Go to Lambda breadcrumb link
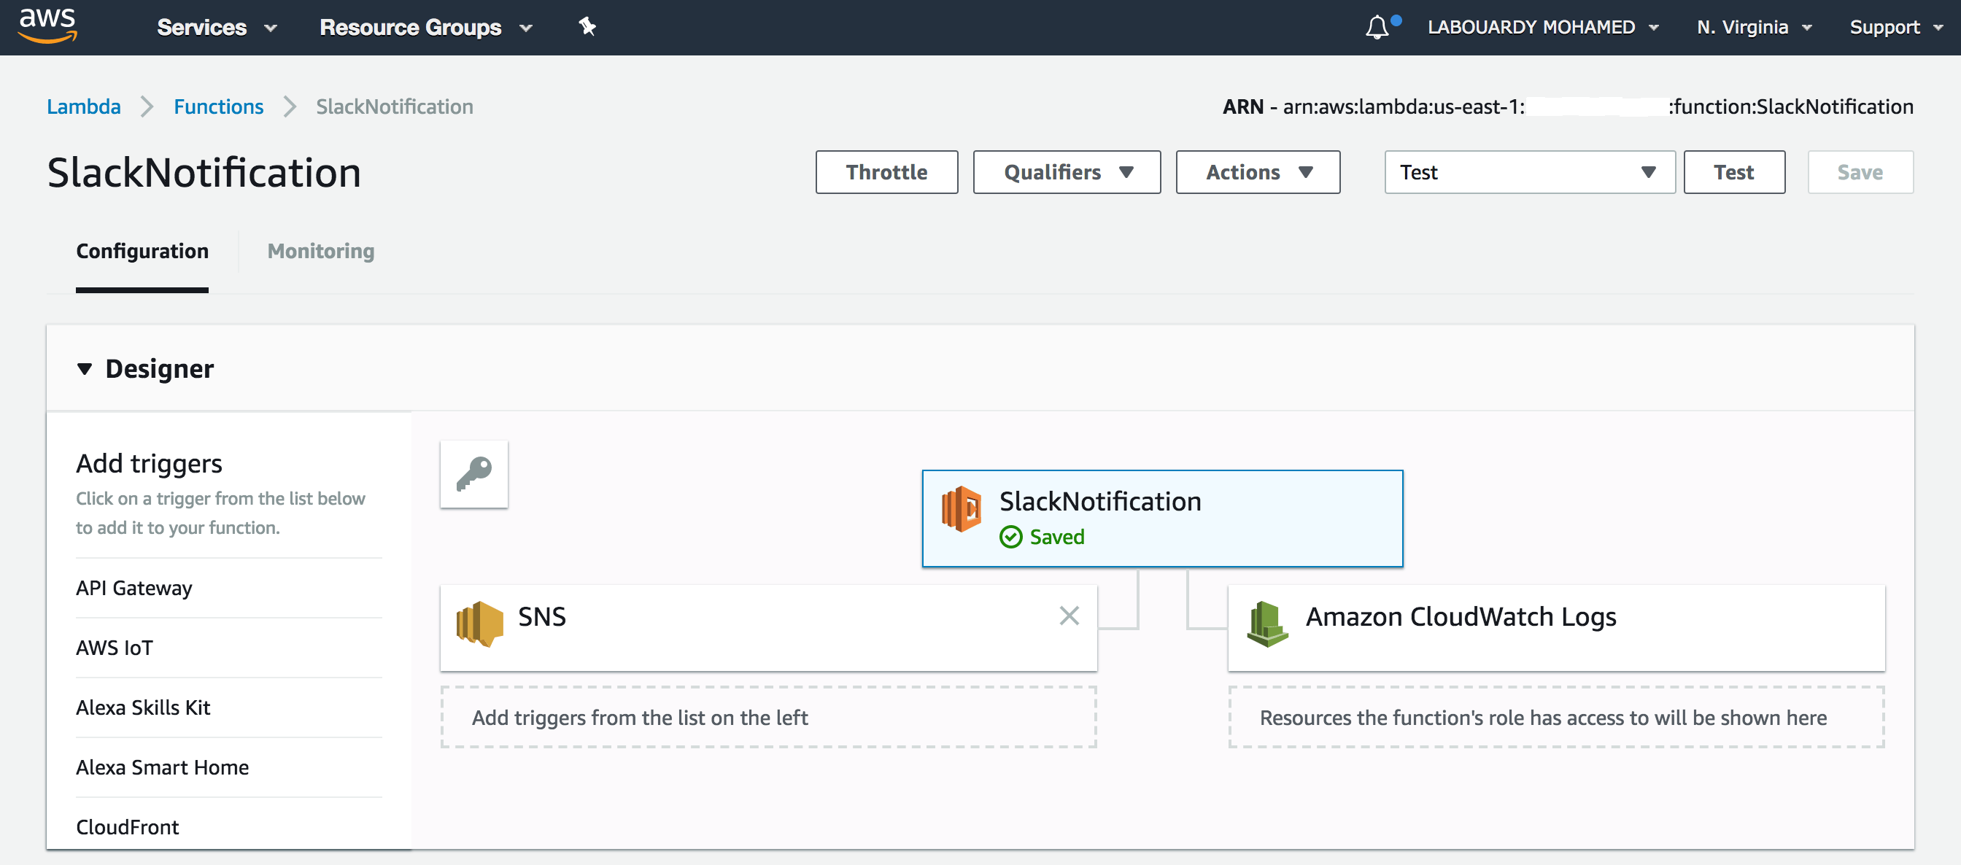Image resolution: width=1961 pixels, height=865 pixels. coord(84,106)
